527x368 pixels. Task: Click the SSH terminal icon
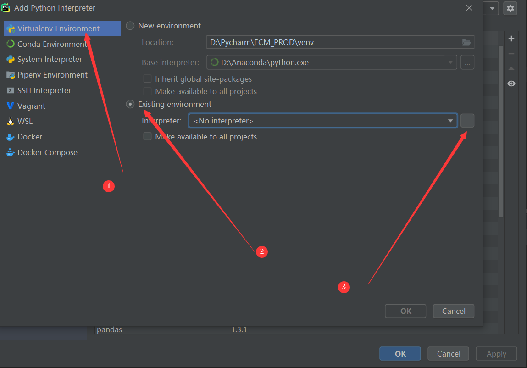pos(11,90)
